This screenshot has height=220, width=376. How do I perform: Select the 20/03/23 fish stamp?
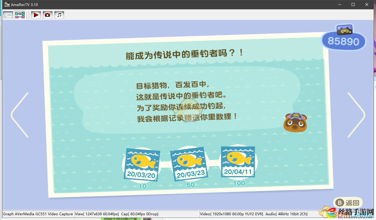pyautogui.click(x=189, y=164)
